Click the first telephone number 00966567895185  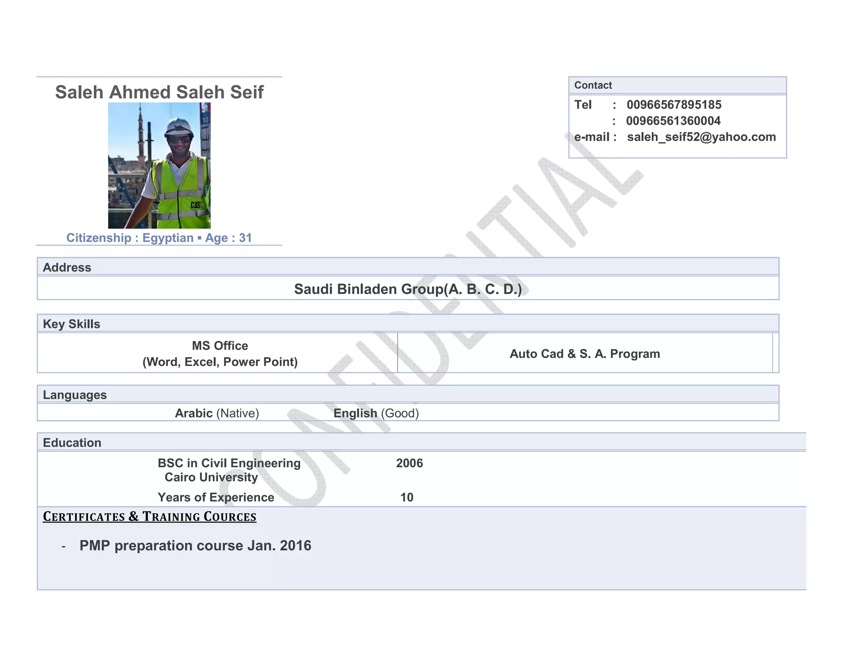tap(674, 105)
